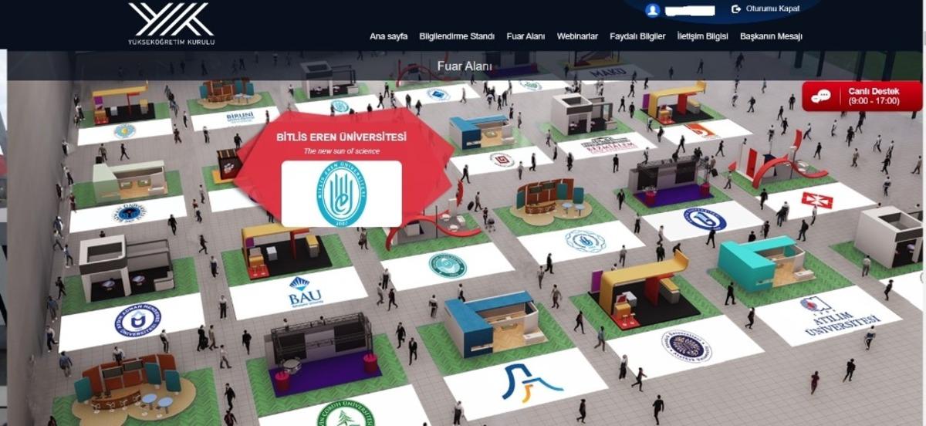Select the red and white cross logo
Screen dimensions: 926x426
pyautogui.click(x=817, y=200)
